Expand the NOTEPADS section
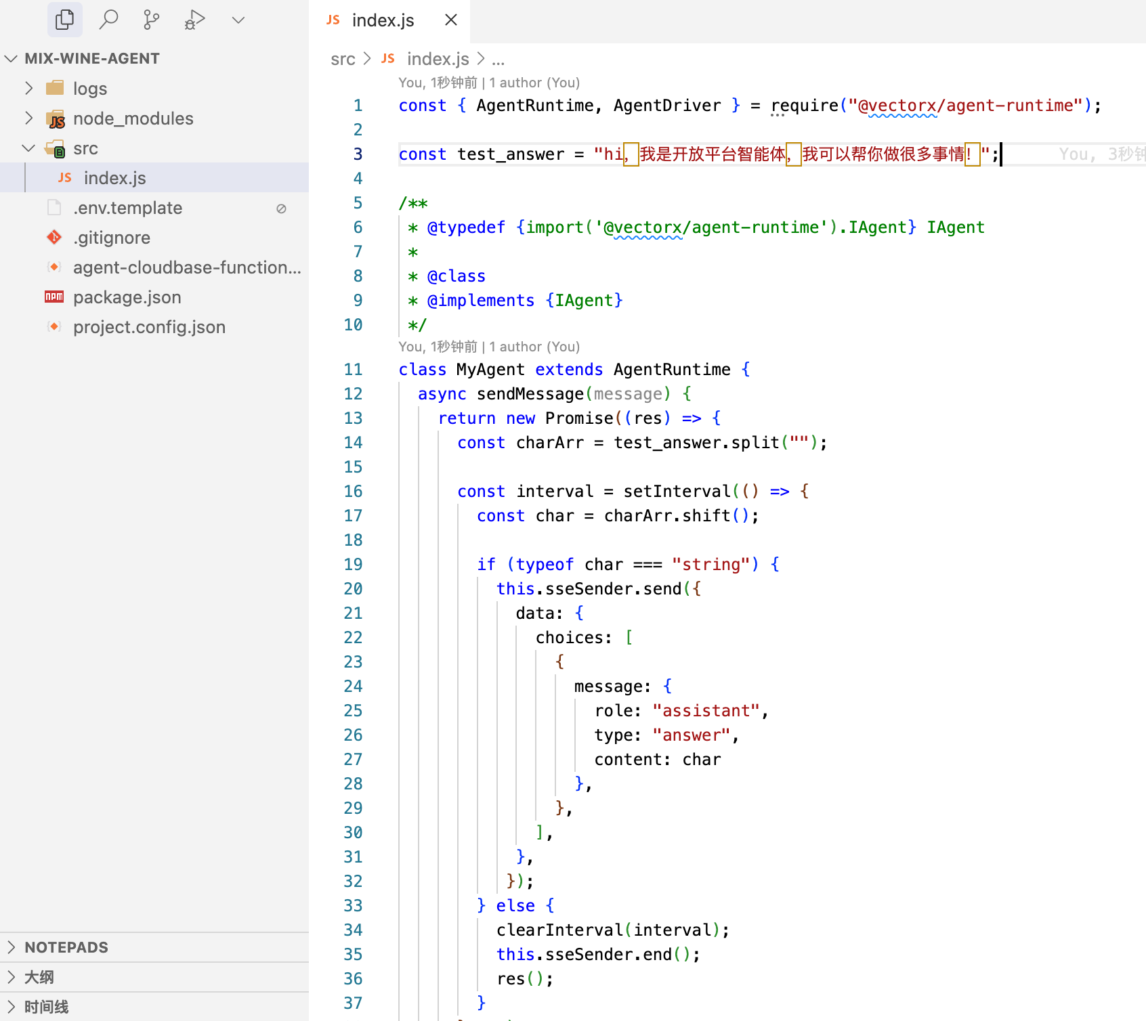The image size is (1146, 1021). [154, 947]
